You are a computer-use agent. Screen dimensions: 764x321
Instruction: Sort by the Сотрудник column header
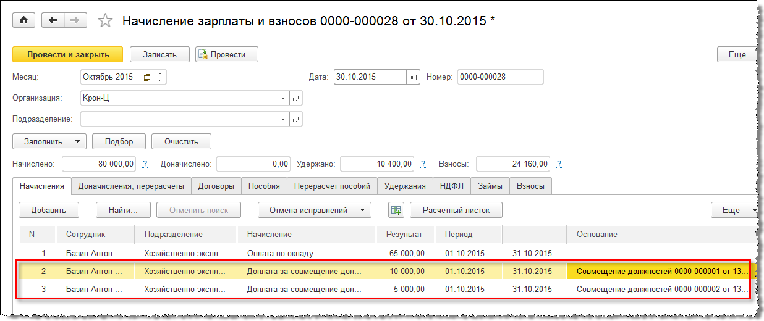(x=96, y=235)
